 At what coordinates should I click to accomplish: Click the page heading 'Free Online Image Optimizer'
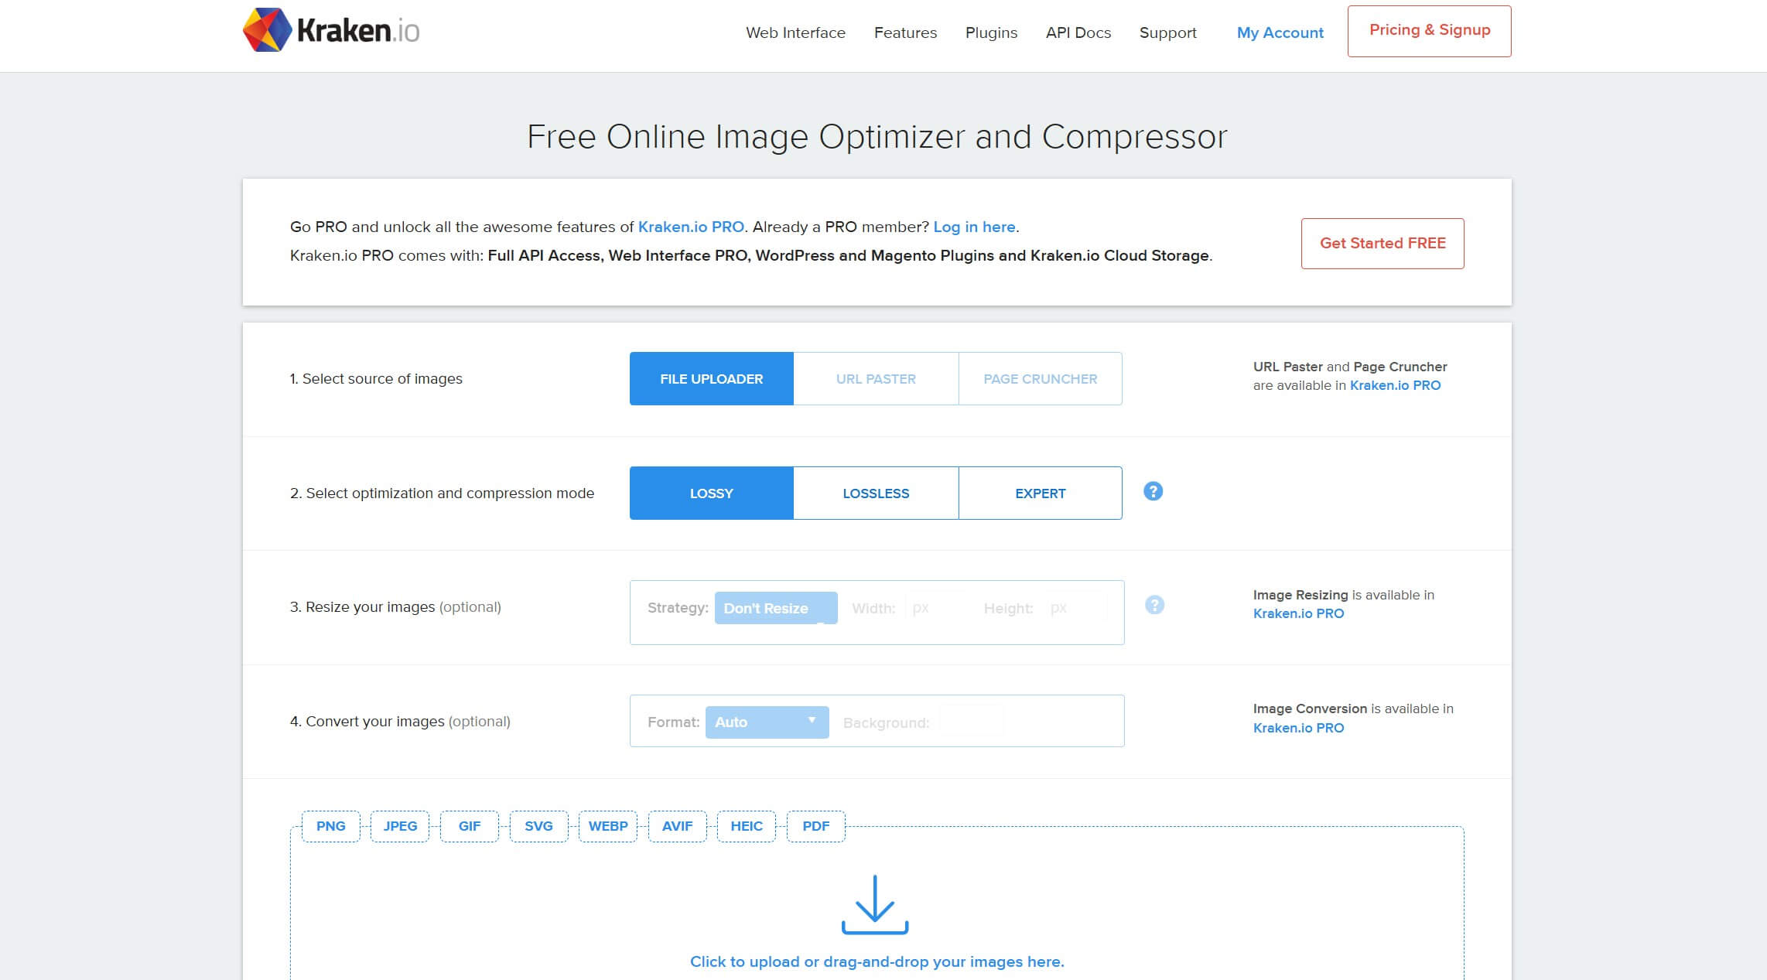tap(877, 137)
